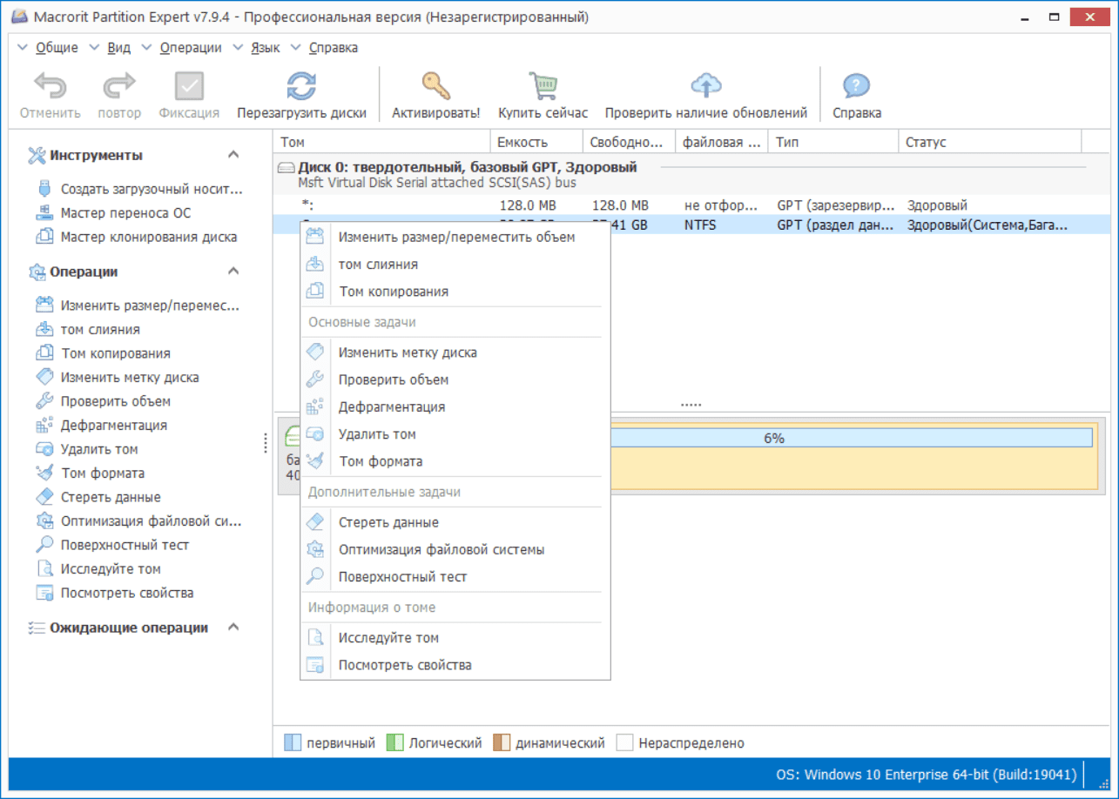Image resolution: width=1119 pixels, height=799 pixels.
Task: Click the Отменить (undo) toolbar icon
Action: tap(51, 86)
